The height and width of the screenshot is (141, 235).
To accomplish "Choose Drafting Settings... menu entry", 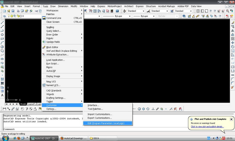I will (x=62, y=98).
